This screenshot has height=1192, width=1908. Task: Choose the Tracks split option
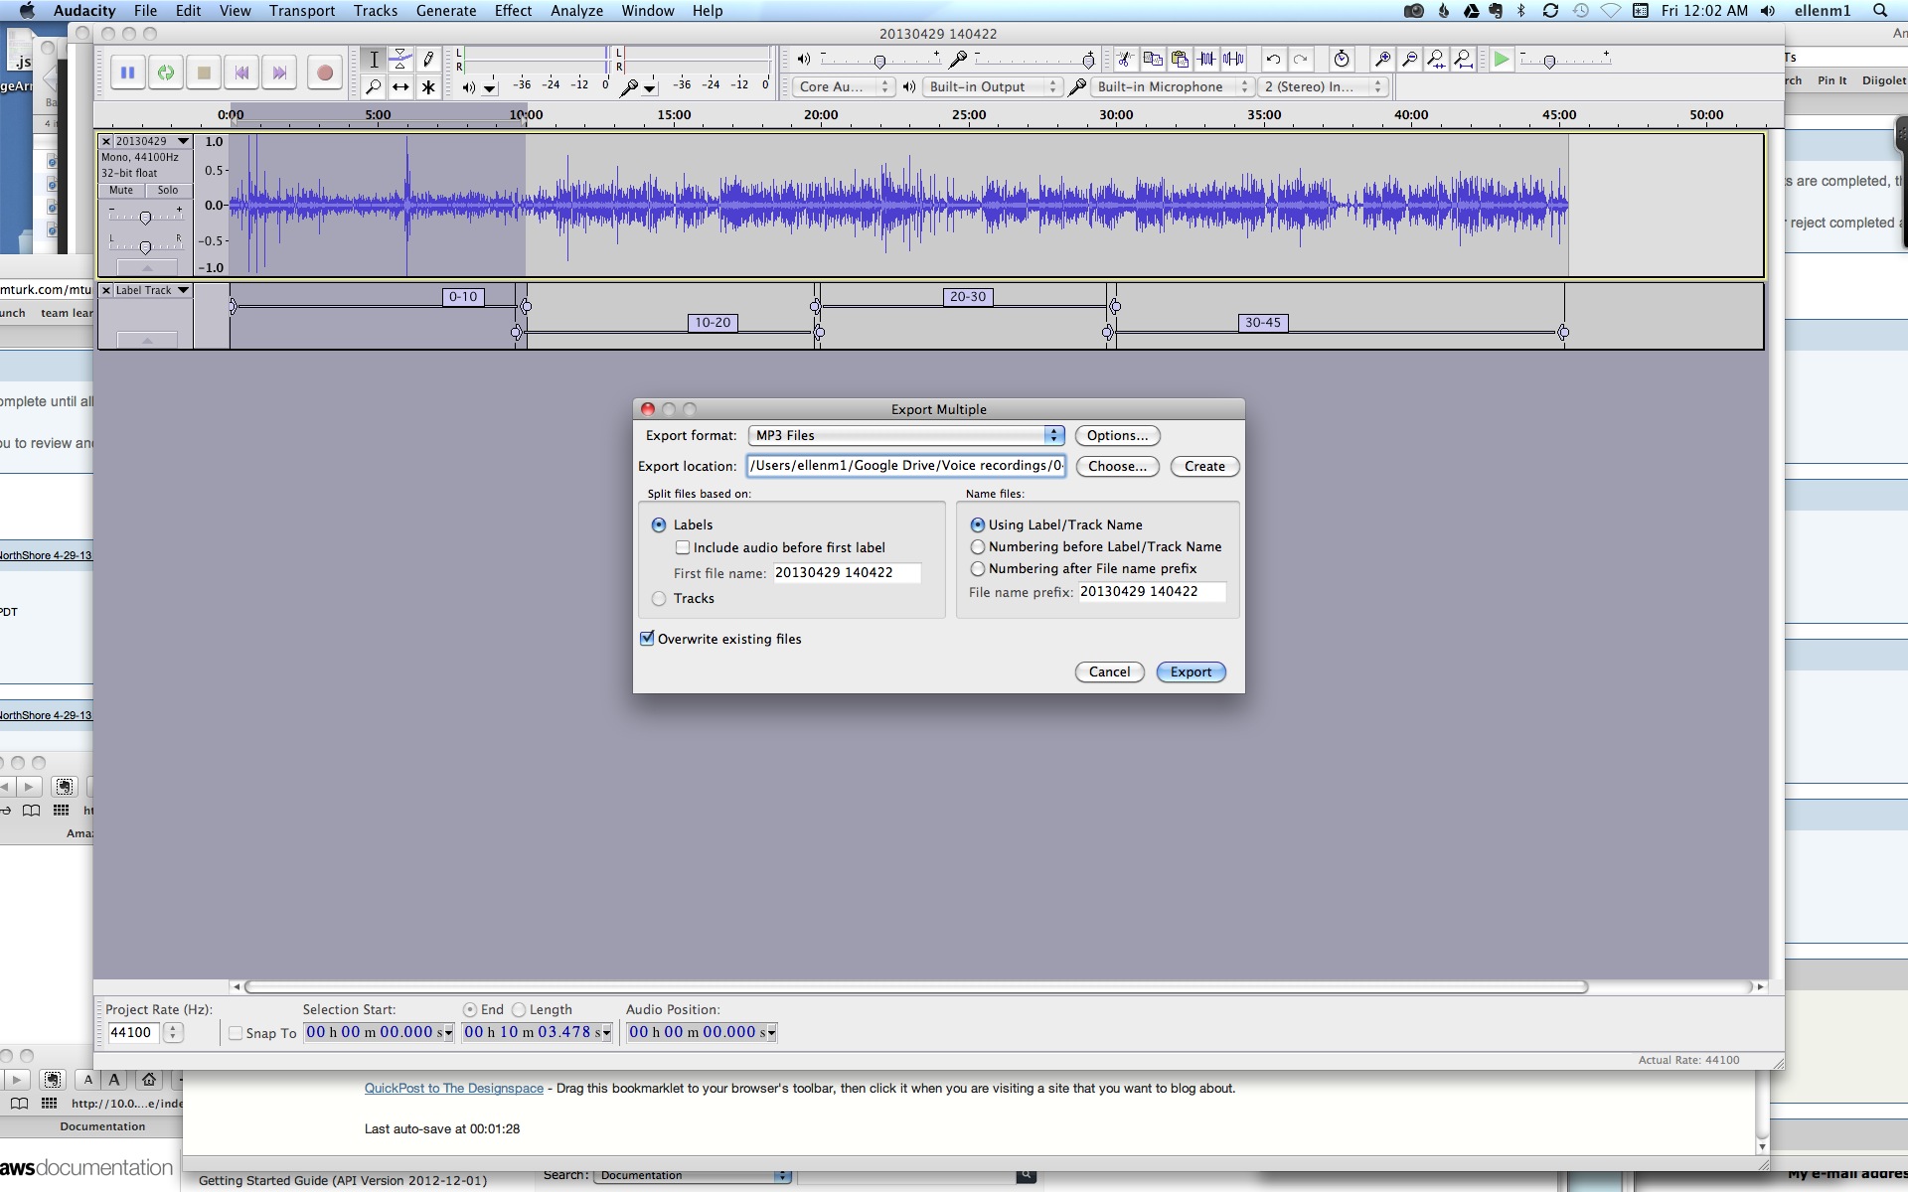point(659,598)
